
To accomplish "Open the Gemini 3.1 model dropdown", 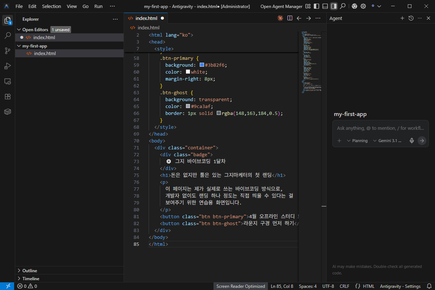I will click(x=387, y=141).
